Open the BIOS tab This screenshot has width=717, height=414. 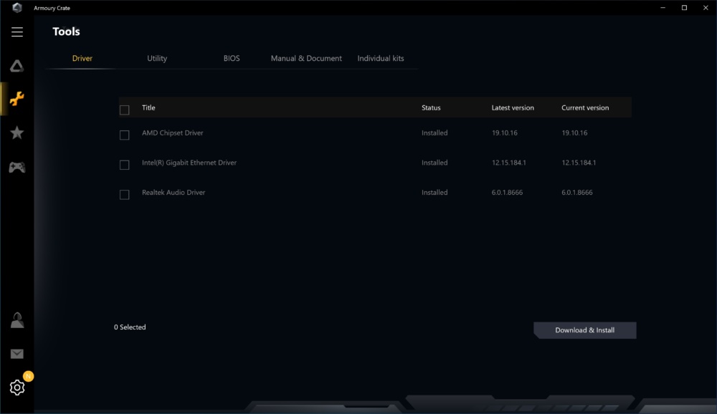coord(232,59)
